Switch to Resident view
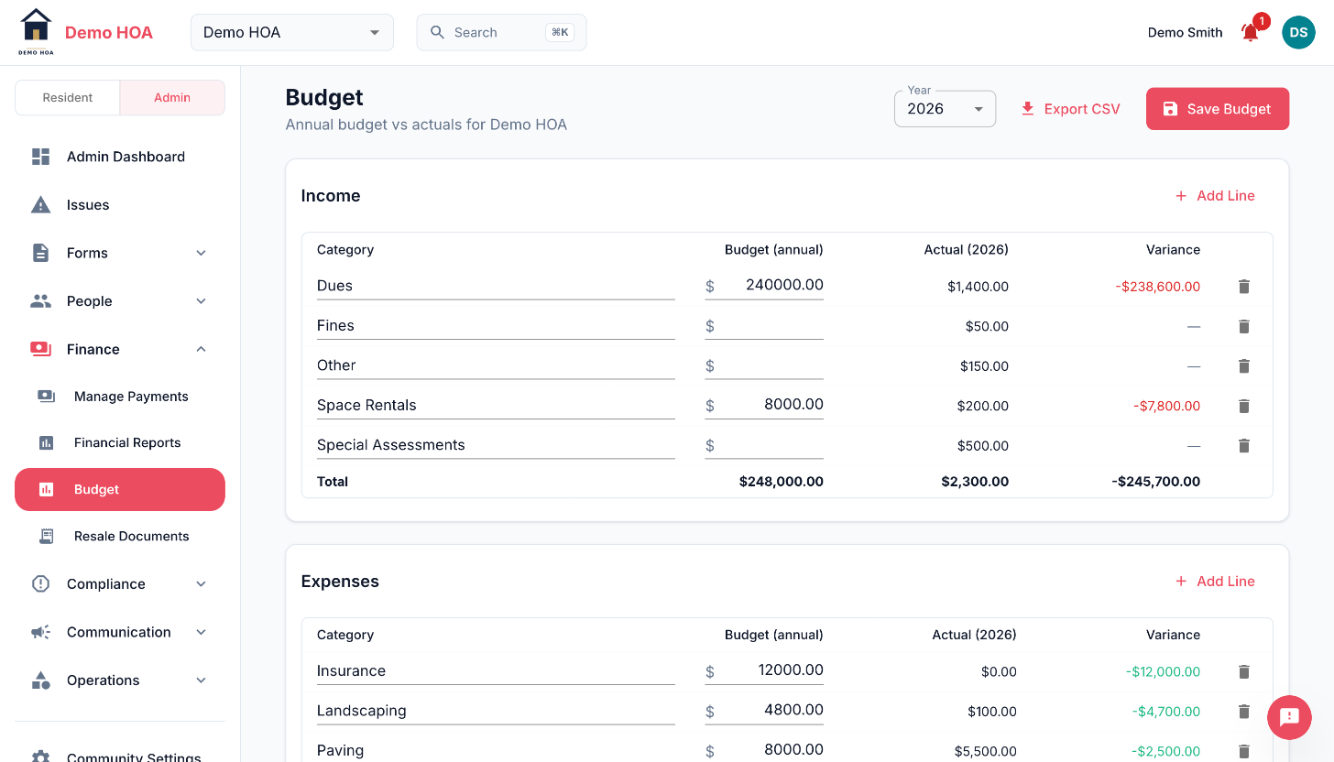This screenshot has height=762, width=1334. pos(68,98)
